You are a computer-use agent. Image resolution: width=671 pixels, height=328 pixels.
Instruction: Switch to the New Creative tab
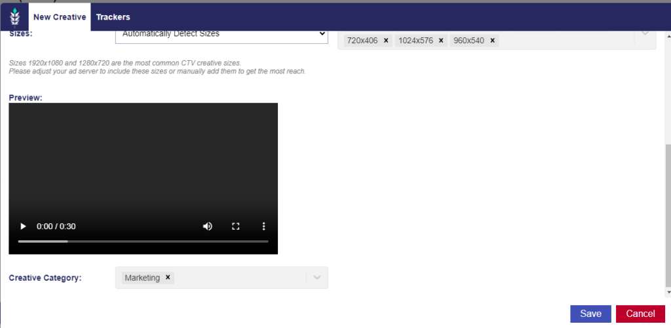[60, 17]
